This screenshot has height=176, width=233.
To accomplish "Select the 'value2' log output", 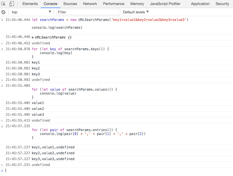I will tap(38, 109).
